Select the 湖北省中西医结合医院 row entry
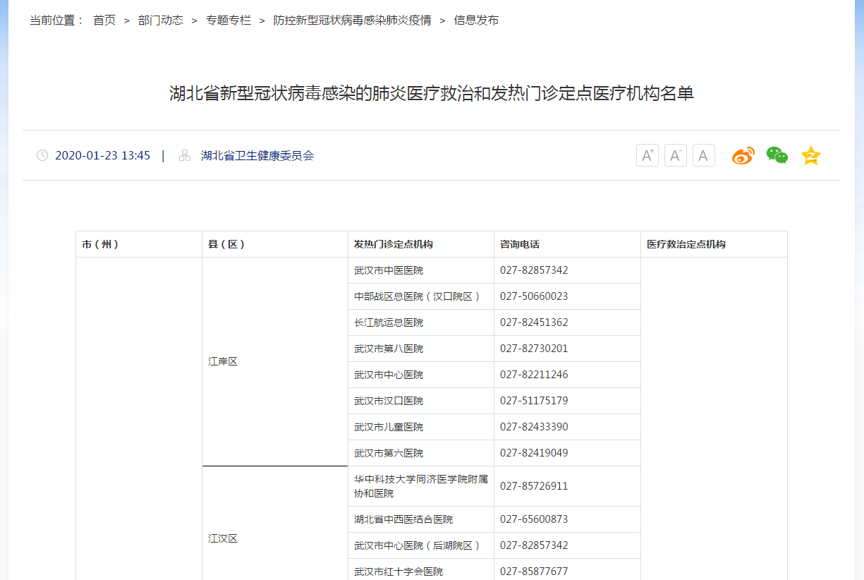 click(x=403, y=519)
